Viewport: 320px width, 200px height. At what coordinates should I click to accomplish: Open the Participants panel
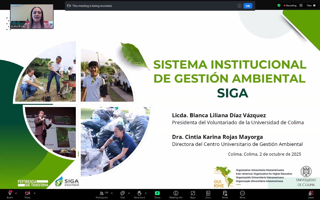102,194
